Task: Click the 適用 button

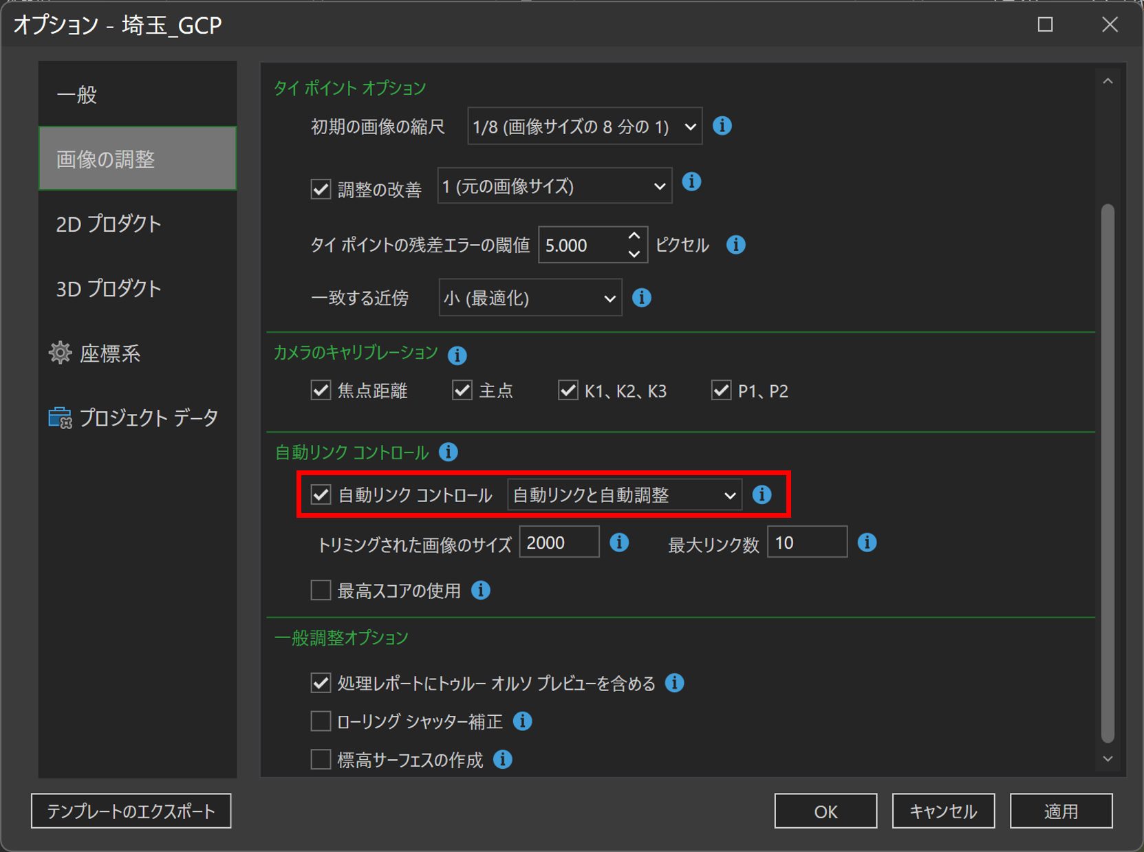Action: click(x=1060, y=811)
